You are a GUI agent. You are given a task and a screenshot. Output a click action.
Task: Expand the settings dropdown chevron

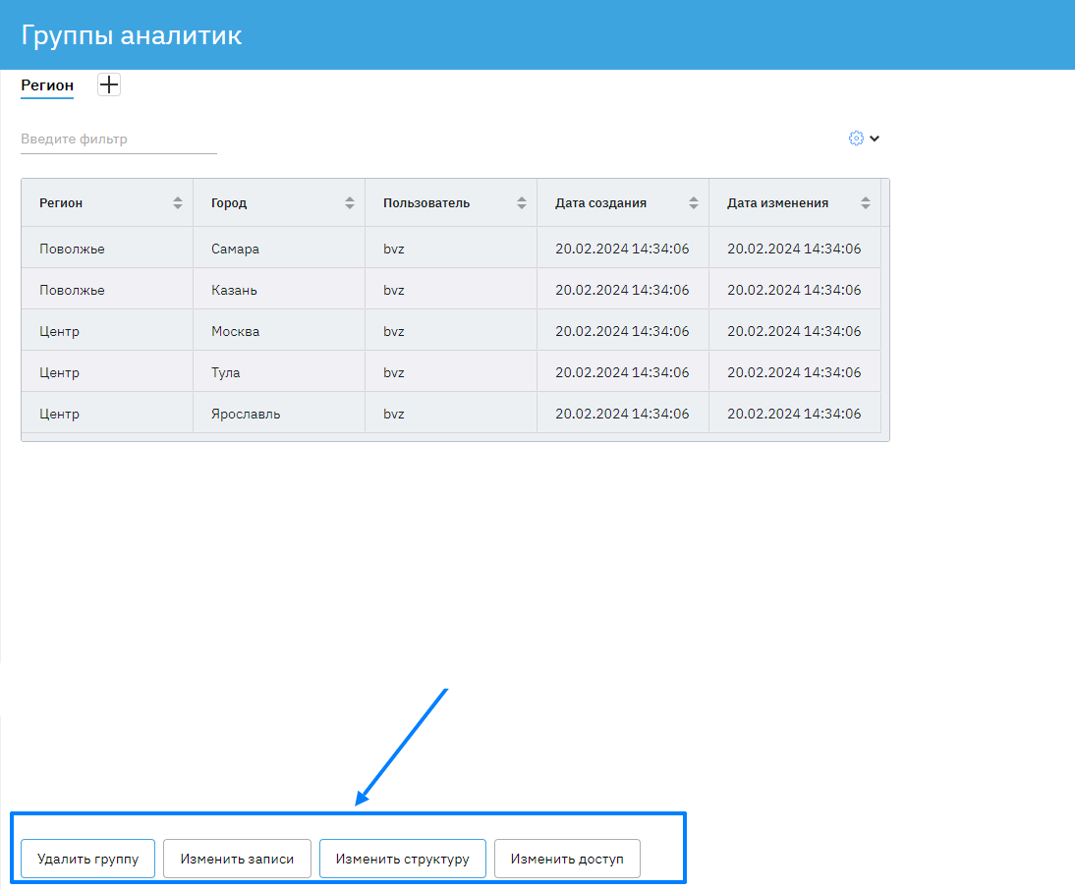point(875,139)
